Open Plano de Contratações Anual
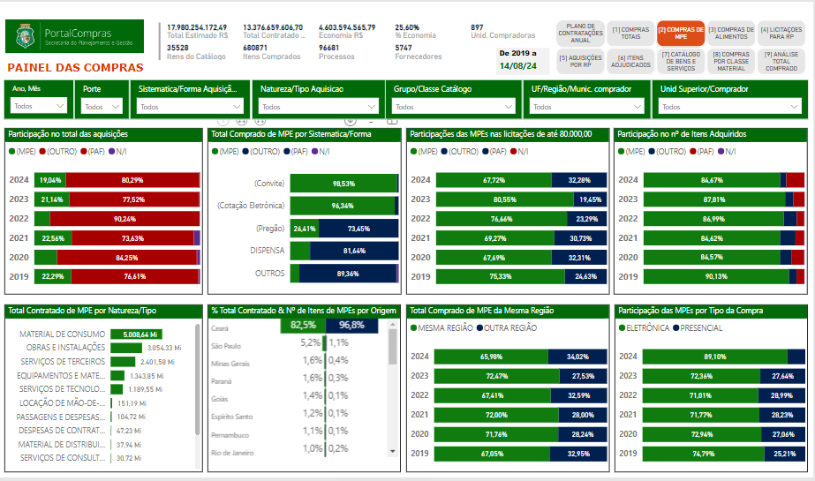815x481 pixels. coord(580,34)
